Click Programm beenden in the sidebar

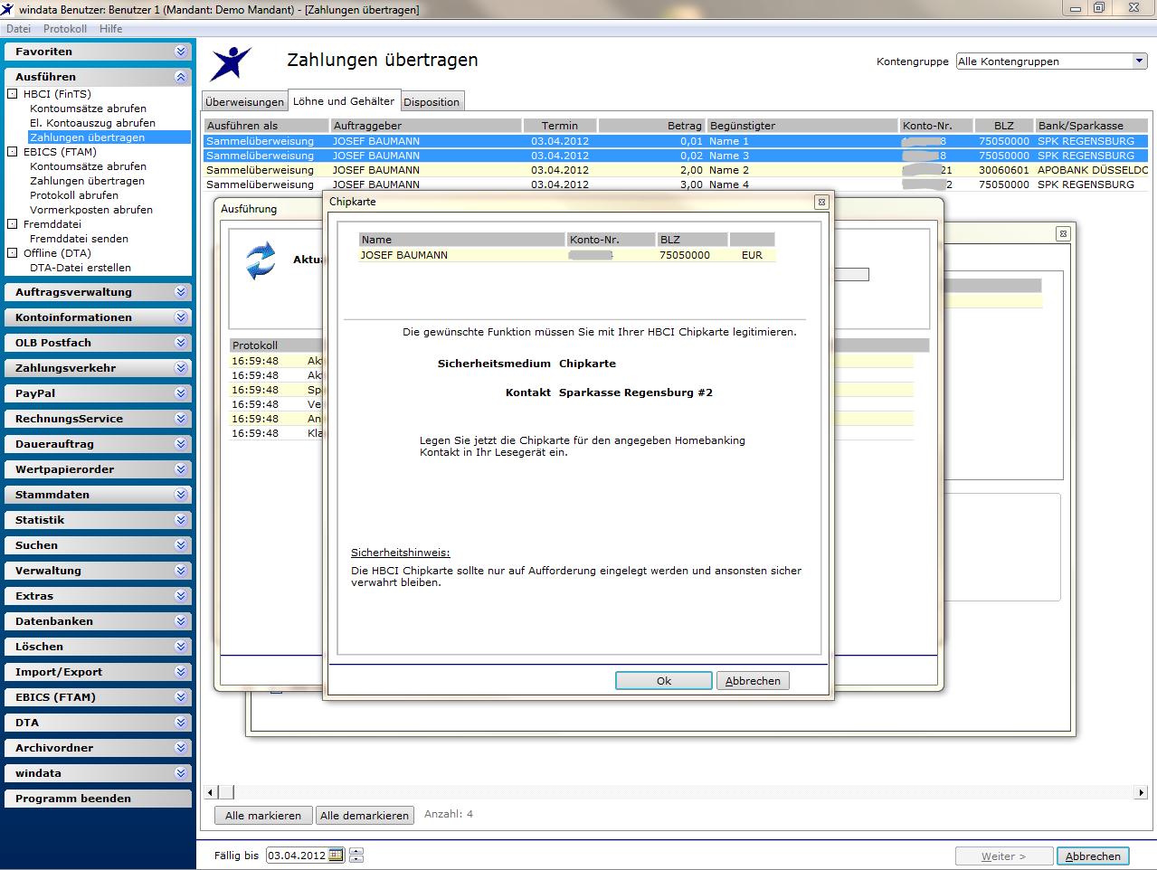98,799
